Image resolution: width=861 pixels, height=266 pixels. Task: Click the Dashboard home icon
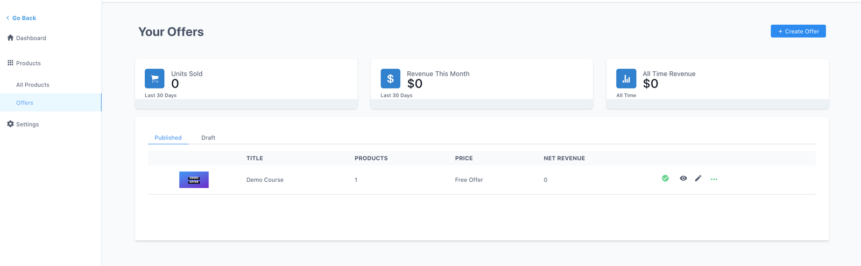click(10, 38)
